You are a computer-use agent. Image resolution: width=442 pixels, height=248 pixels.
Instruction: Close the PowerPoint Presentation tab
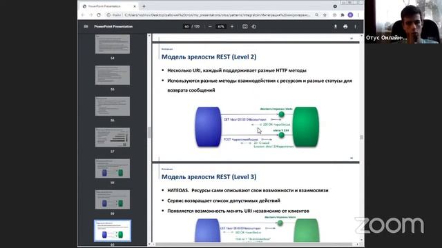(x=135, y=6)
